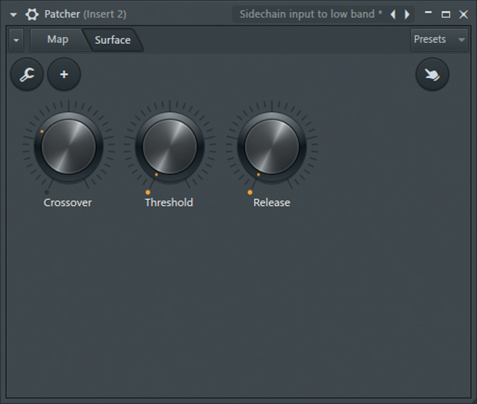Click the Release knob
This screenshot has width=477, height=404.
coord(271,147)
